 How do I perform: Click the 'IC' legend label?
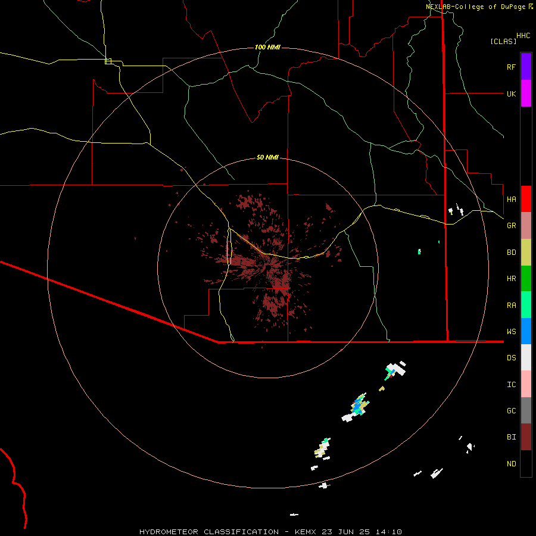point(511,384)
